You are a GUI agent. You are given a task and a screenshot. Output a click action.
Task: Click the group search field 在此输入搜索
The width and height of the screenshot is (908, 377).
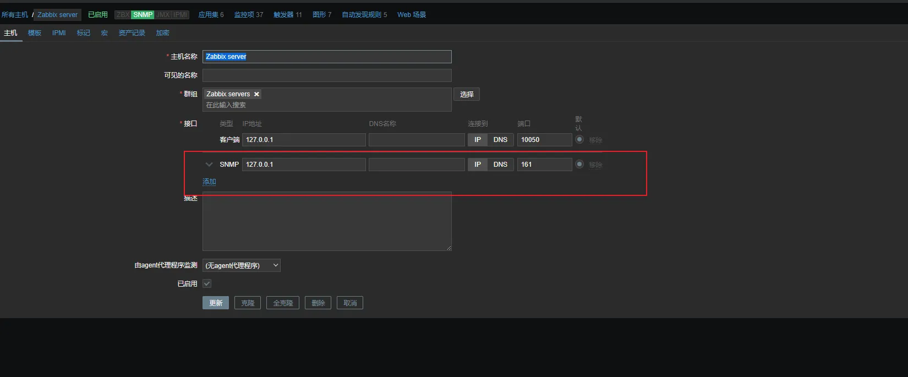327,105
